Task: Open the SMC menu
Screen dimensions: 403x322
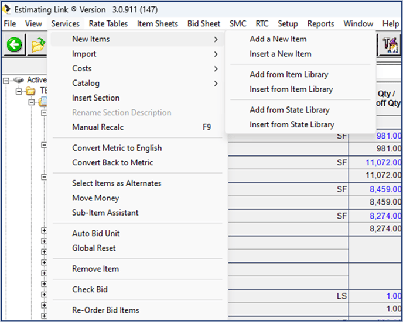Action: [x=238, y=23]
